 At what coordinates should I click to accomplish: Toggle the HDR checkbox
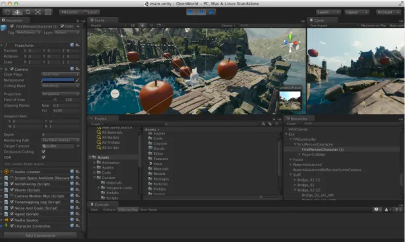point(43,157)
